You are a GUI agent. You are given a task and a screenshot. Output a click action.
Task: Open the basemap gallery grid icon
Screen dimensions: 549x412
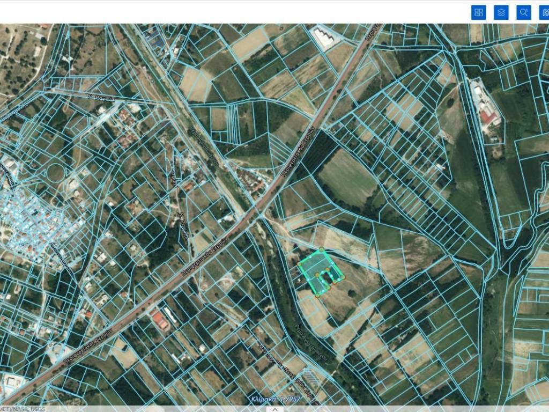pyautogui.click(x=479, y=12)
